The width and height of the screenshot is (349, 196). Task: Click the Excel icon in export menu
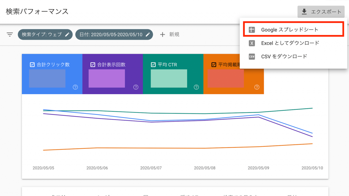coord(252,43)
